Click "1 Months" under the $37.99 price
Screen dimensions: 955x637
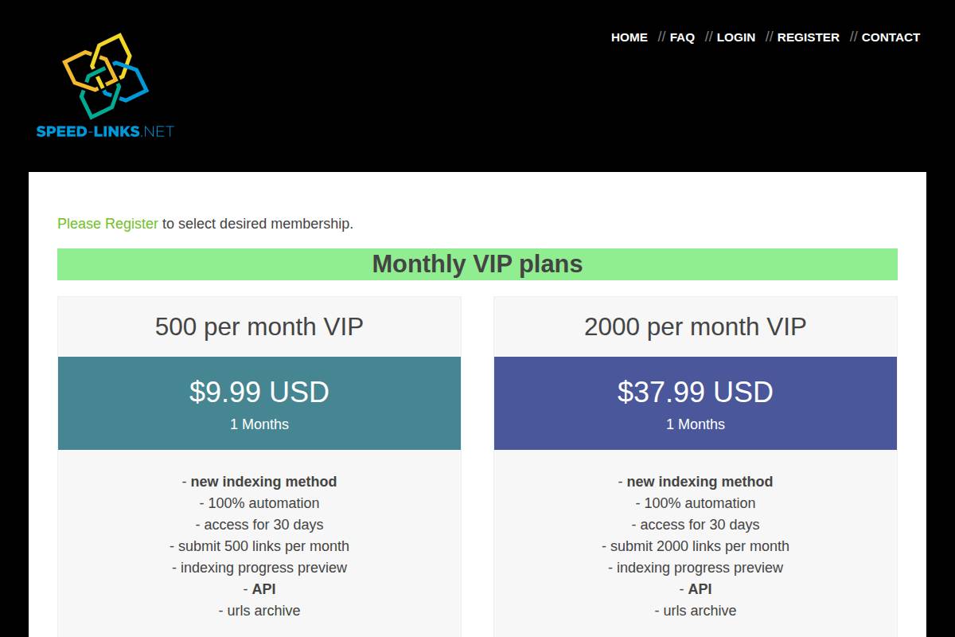pos(696,424)
